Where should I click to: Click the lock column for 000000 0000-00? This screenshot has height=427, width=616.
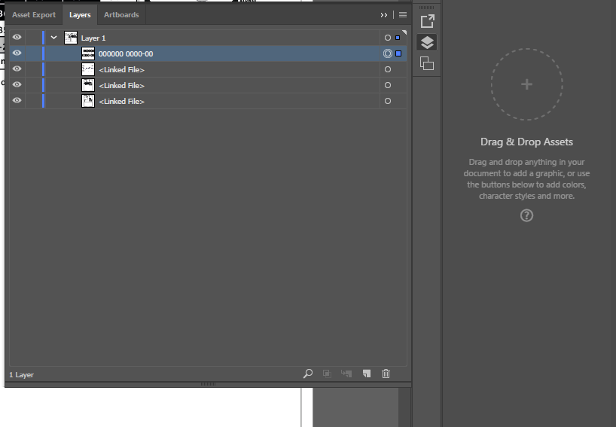(x=33, y=53)
